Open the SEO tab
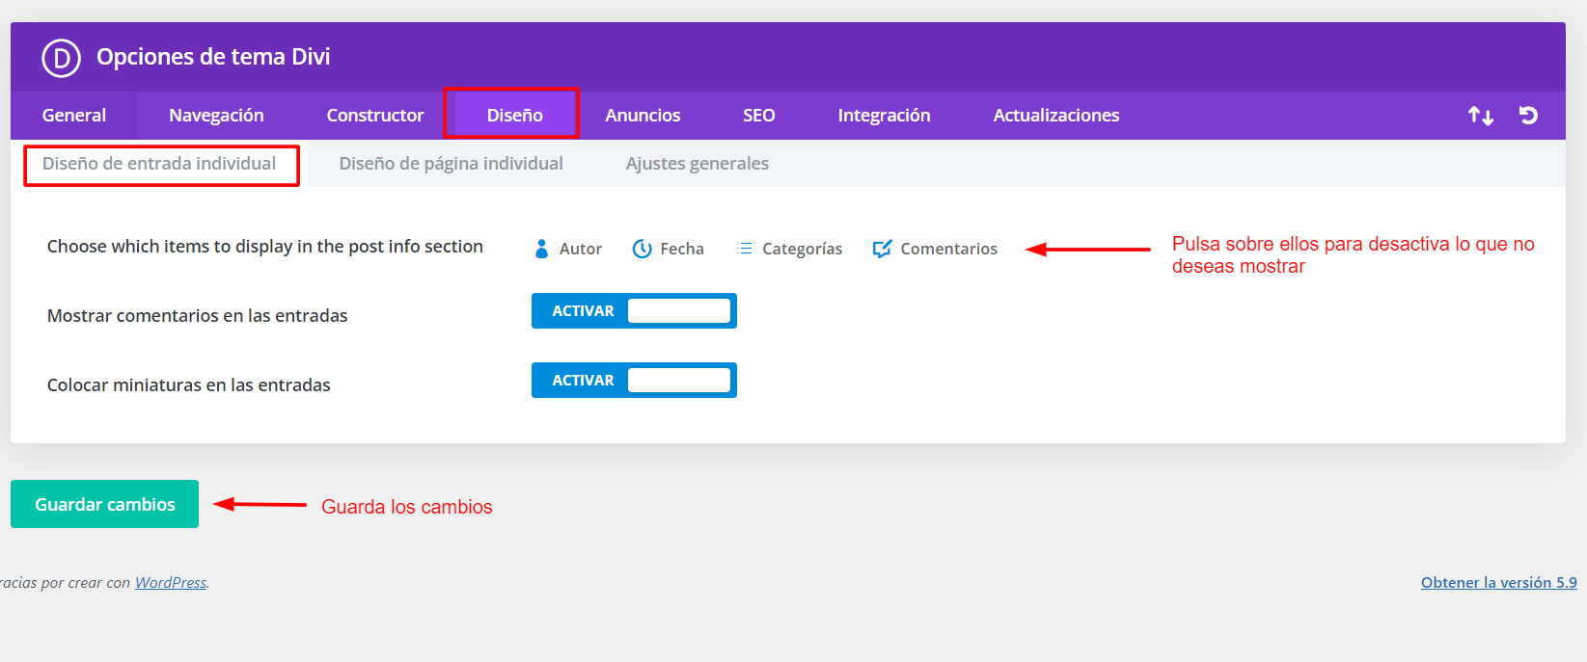This screenshot has height=662, width=1587. (x=759, y=116)
